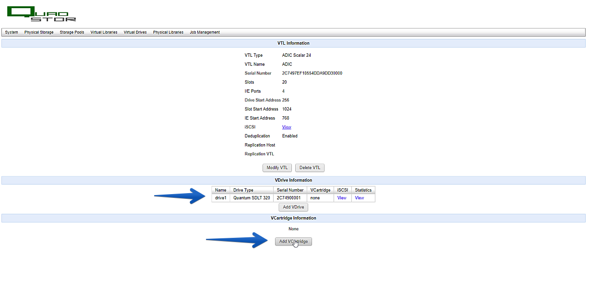612x283 pixels.
Task: Click the Serial Number column header
Action: point(290,190)
